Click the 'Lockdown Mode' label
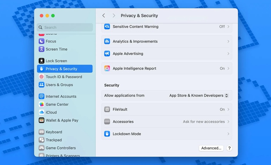The height and width of the screenshot is (165, 271). coord(127,134)
